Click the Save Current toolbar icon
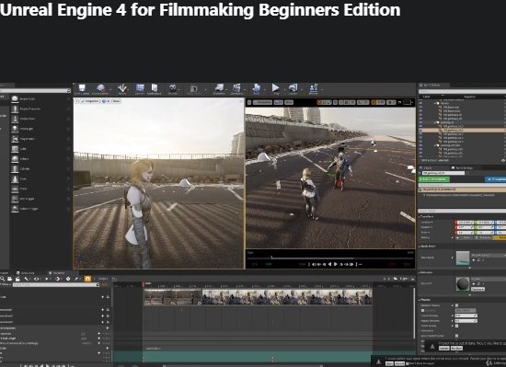 pos(82,88)
